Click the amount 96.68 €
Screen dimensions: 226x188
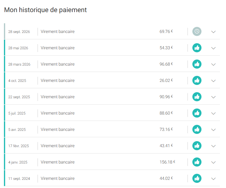166,64
